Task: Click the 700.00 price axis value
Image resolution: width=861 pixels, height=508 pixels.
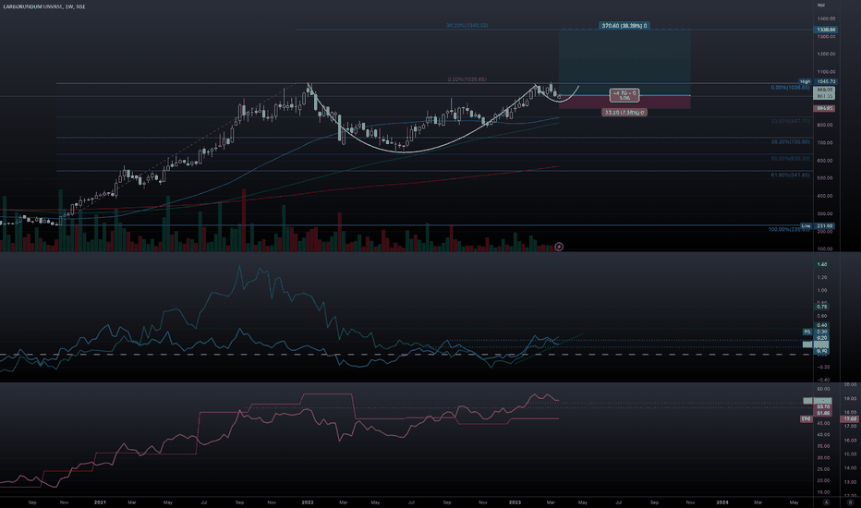Action: (825, 142)
